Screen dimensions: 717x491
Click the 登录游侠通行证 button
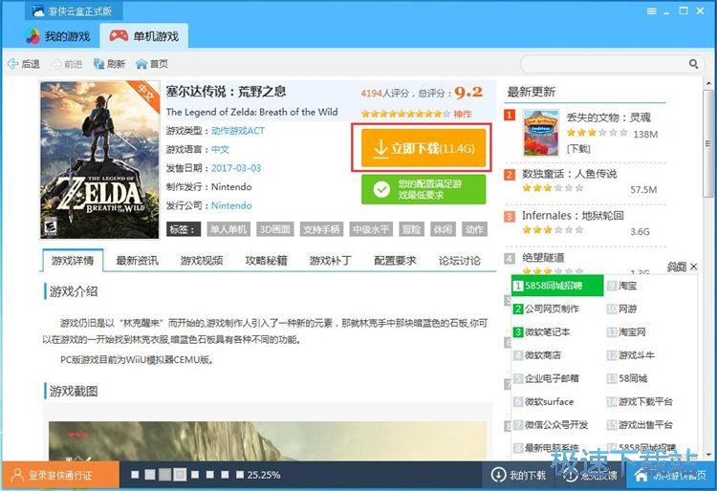pyautogui.click(x=60, y=475)
